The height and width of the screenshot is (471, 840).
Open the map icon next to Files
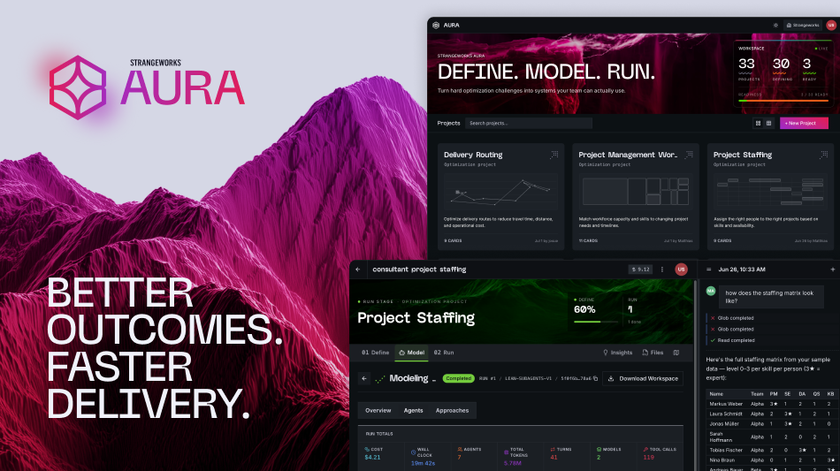676,353
